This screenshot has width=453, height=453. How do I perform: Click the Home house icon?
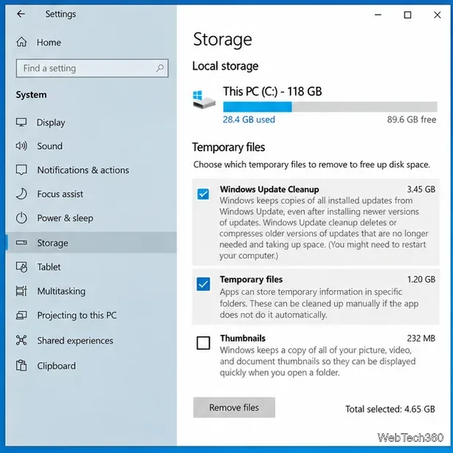point(21,42)
